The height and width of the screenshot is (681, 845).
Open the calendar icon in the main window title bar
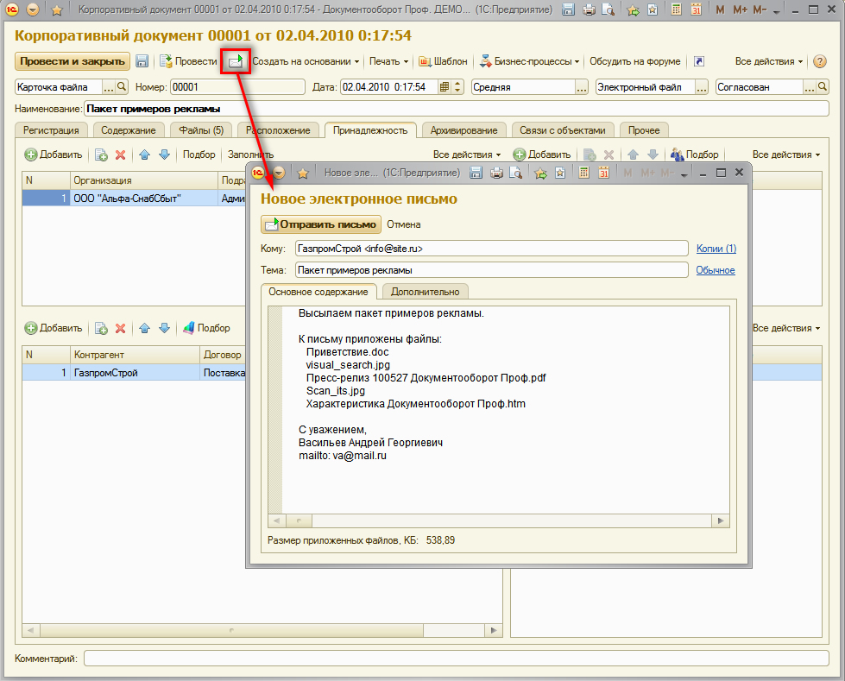697,9
